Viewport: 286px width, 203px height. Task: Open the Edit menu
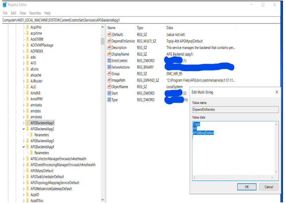14,13
